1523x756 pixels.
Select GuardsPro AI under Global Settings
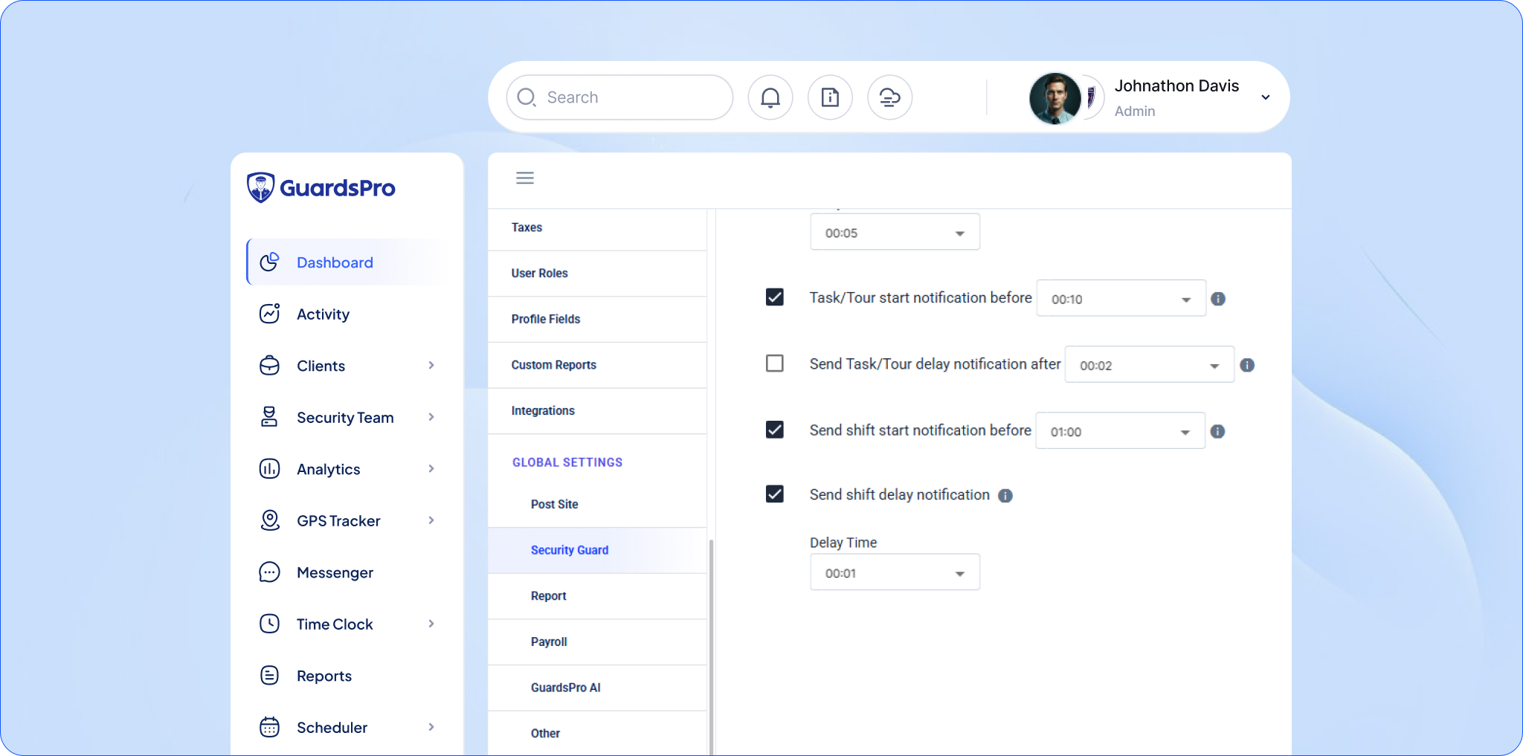coord(597,688)
